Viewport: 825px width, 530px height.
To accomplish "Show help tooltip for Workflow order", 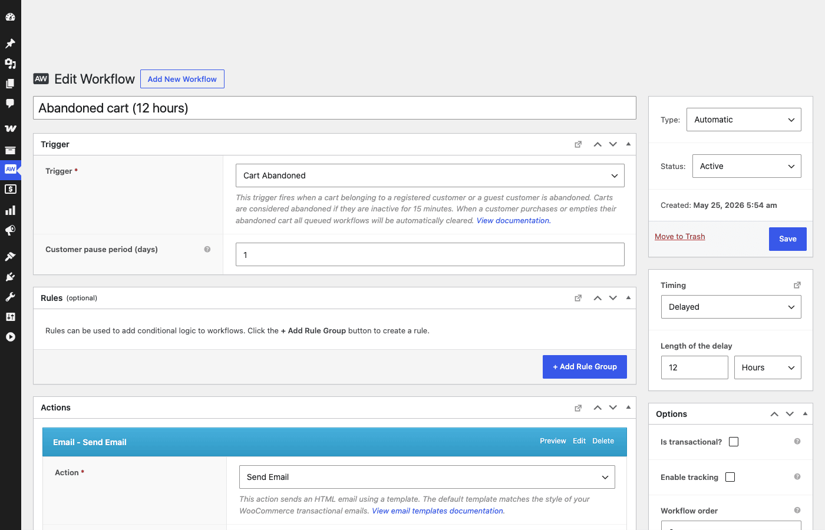I will click(x=797, y=510).
